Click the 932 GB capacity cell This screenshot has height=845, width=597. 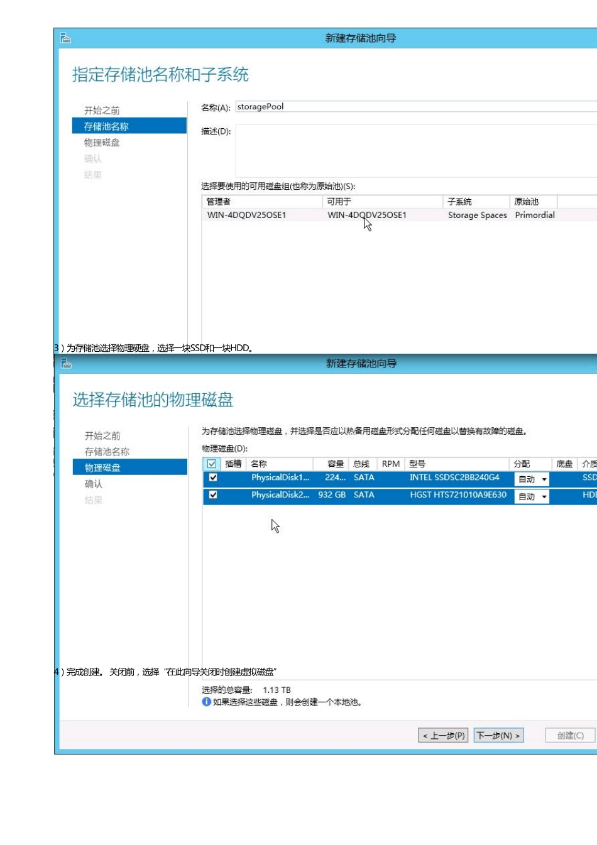pyautogui.click(x=332, y=495)
